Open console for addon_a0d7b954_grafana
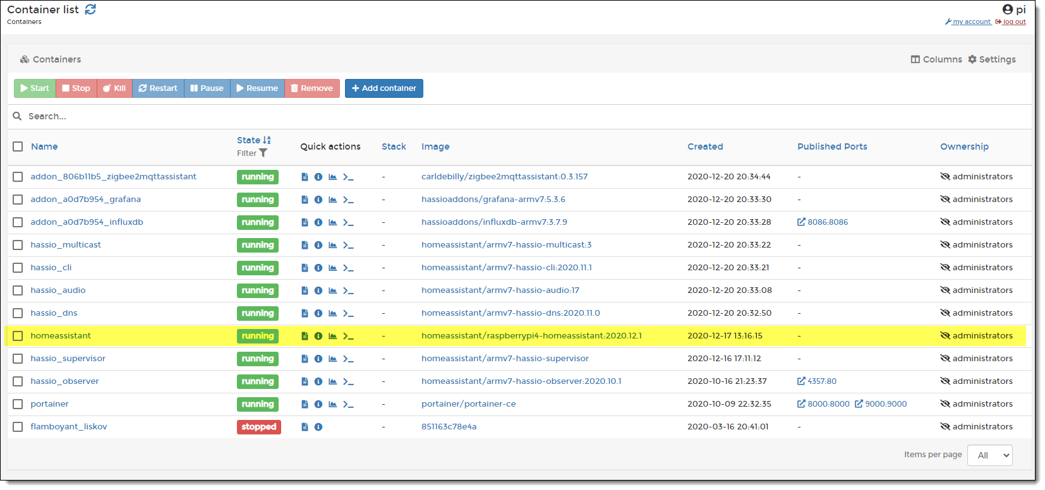 (x=348, y=200)
